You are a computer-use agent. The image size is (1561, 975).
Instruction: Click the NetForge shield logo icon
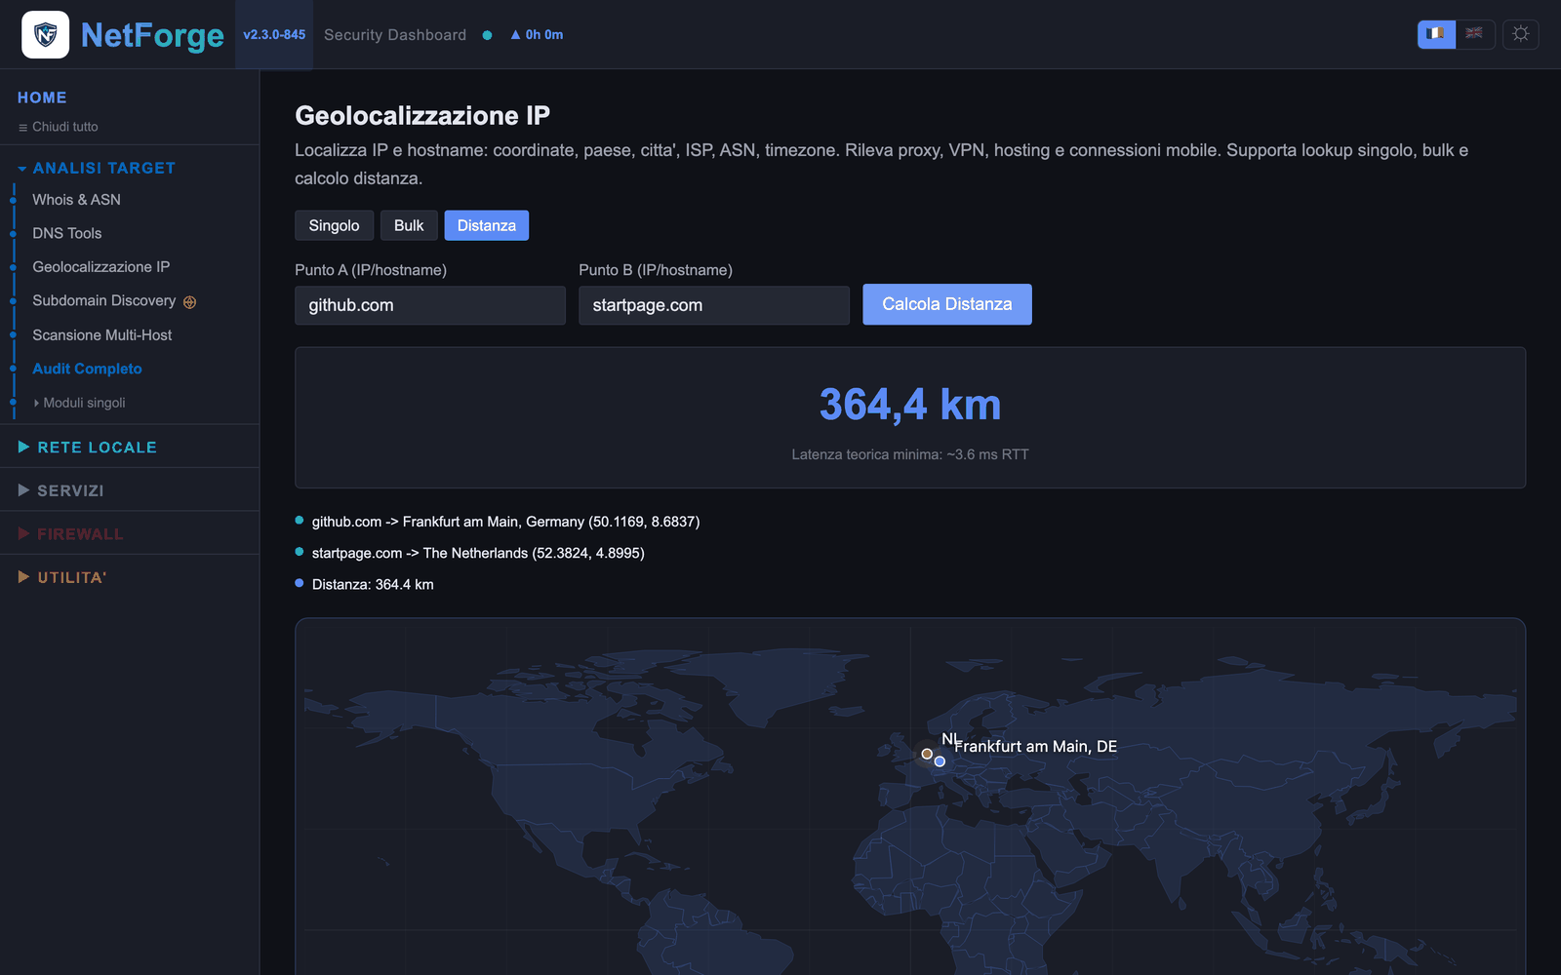pyautogui.click(x=45, y=35)
